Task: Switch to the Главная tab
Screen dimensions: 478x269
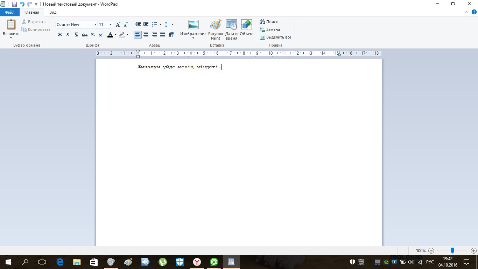Action: click(32, 12)
